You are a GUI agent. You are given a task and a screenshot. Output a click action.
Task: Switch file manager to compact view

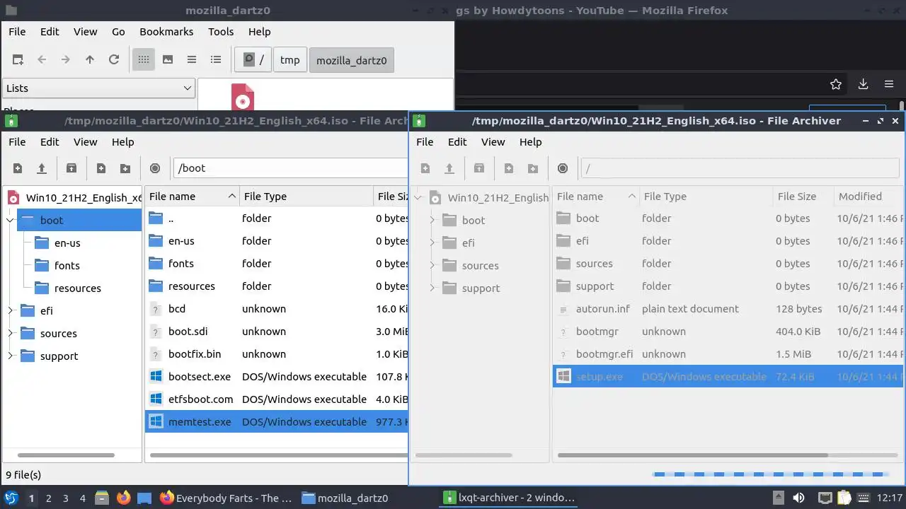[x=192, y=59]
